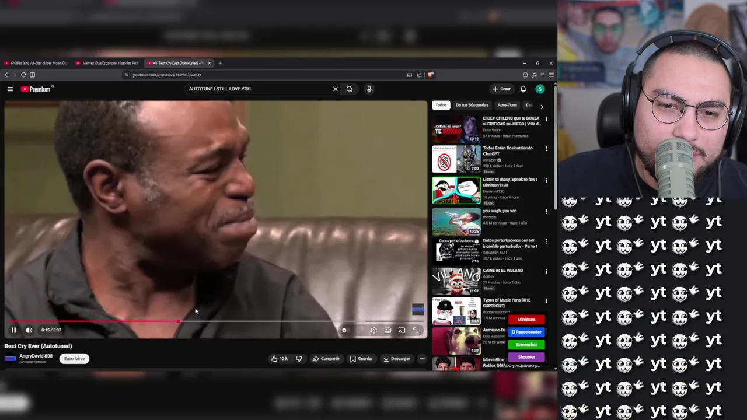The width and height of the screenshot is (747, 420).
Task: Switch to theater mode in the player
Action: click(388, 330)
